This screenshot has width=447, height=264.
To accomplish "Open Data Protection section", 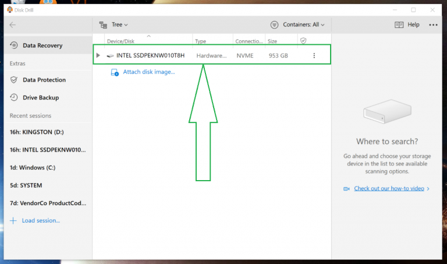I will click(x=44, y=80).
